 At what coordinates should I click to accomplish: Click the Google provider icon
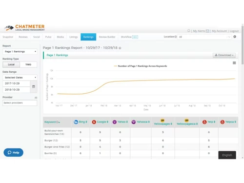tap(94, 122)
